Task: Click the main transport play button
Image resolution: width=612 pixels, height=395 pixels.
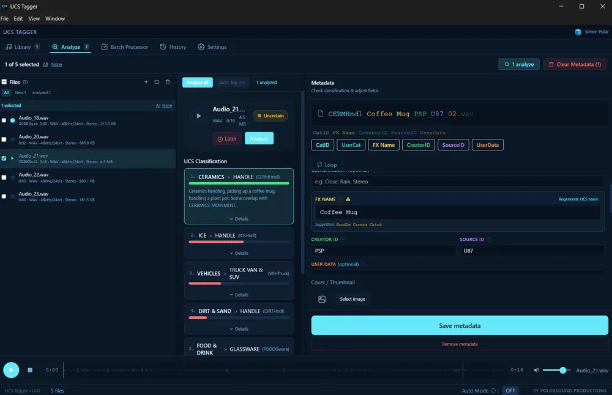Action: [11, 370]
